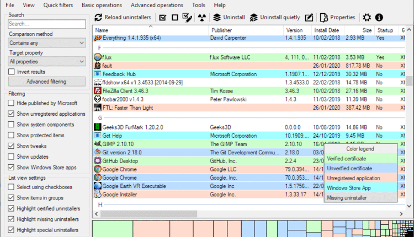Click the GIMP 2.10.10 icon

[x=98, y=144]
